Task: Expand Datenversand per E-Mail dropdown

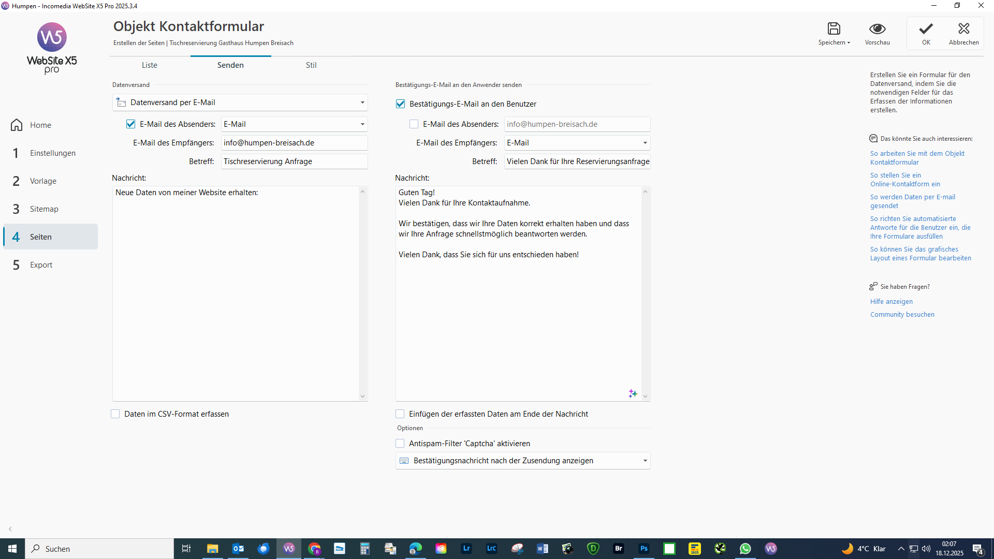Action: pyautogui.click(x=362, y=102)
